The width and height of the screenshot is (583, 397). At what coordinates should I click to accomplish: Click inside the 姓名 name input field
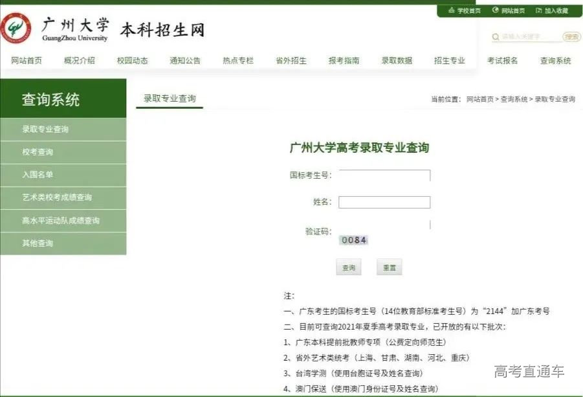384,201
